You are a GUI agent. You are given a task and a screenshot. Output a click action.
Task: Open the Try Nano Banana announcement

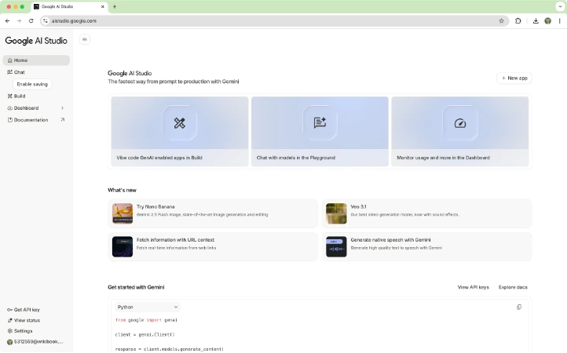tap(213, 213)
